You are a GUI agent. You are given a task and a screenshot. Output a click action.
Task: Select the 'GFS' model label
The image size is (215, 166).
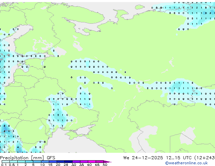51,158
